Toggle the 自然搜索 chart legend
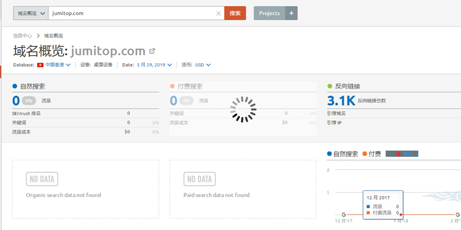The image size is (461, 230). point(342,154)
